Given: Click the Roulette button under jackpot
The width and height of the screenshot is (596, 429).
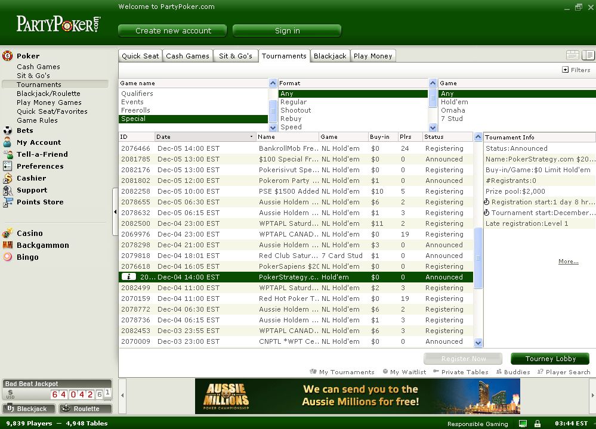Looking at the screenshot, I should click(85, 409).
